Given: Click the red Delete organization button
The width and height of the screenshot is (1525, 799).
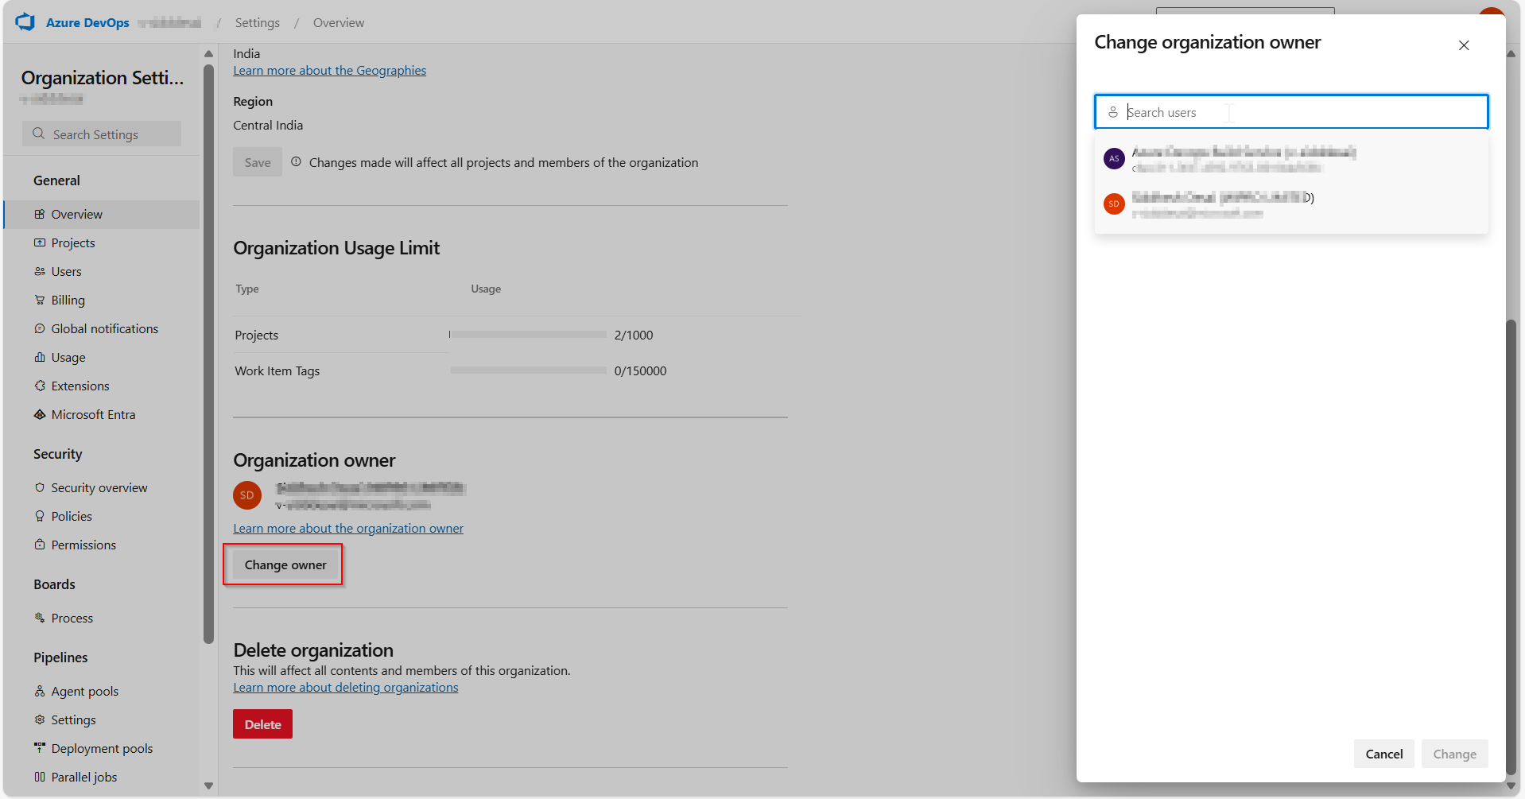Looking at the screenshot, I should pyautogui.click(x=262, y=724).
